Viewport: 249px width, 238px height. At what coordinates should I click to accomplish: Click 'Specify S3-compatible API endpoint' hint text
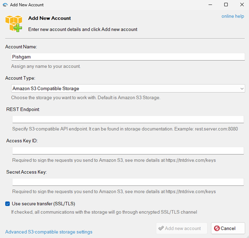pos(125,129)
